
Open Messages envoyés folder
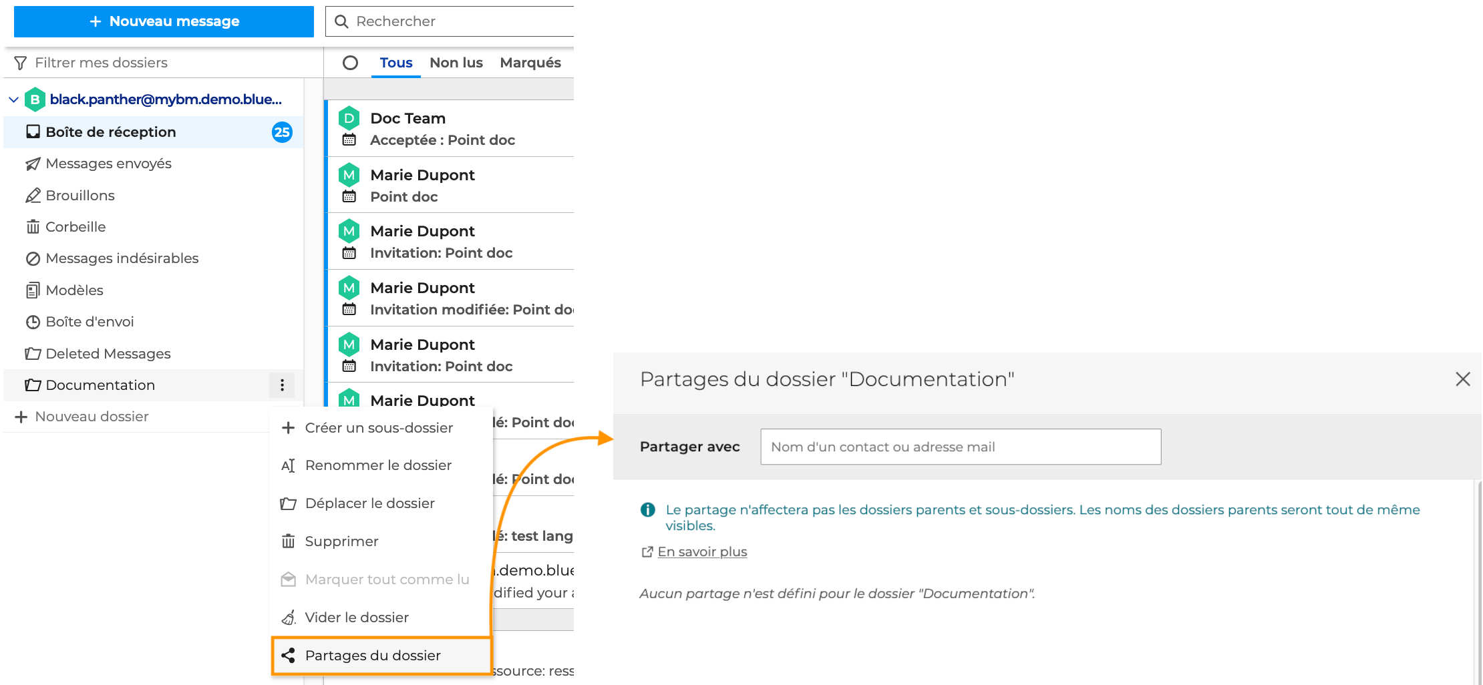(x=108, y=164)
